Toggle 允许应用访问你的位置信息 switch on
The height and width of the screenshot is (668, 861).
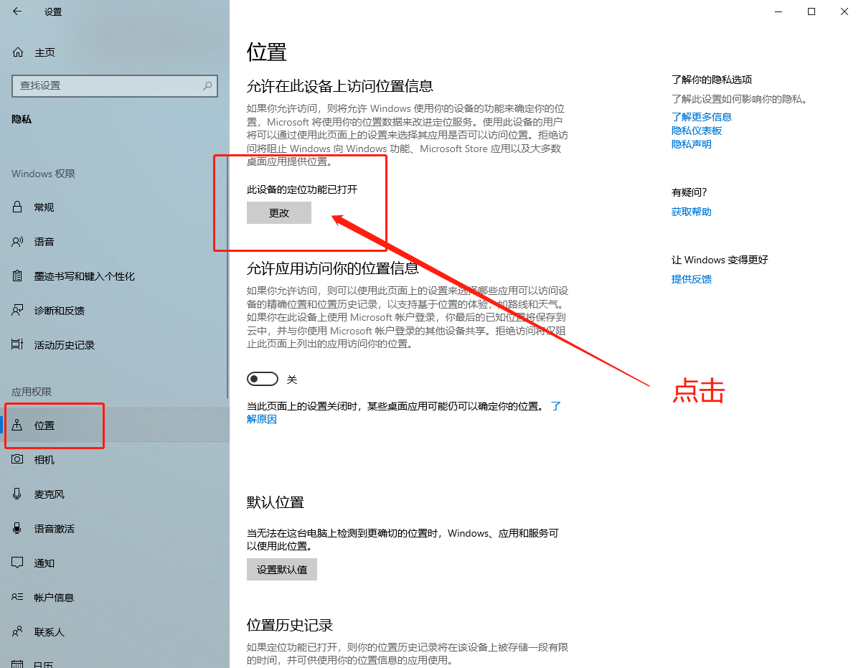click(x=263, y=378)
